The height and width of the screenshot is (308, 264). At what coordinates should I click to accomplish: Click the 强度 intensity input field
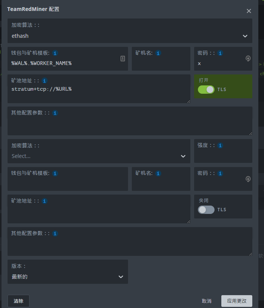pos(223,151)
